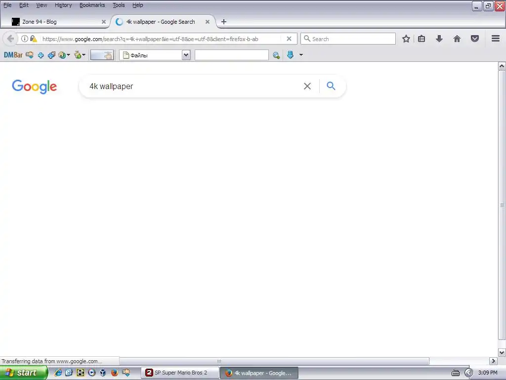Image resolution: width=506 pixels, height=380 pixels.
Task: Open the Tools menu
Action: (119, 5)
